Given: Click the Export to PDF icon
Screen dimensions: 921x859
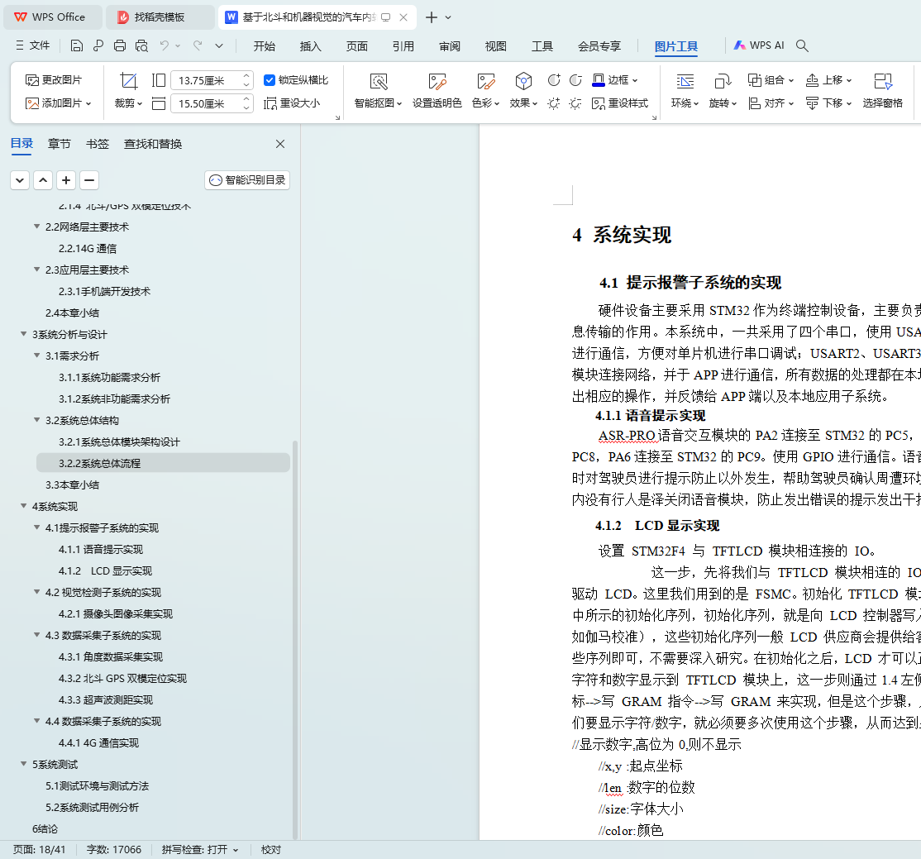Looking at the screenshot, I should tap(98, 45).
